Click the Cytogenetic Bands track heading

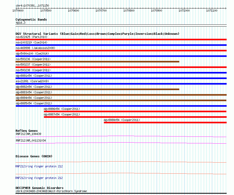pyautogui.click(x=31, y=19)
